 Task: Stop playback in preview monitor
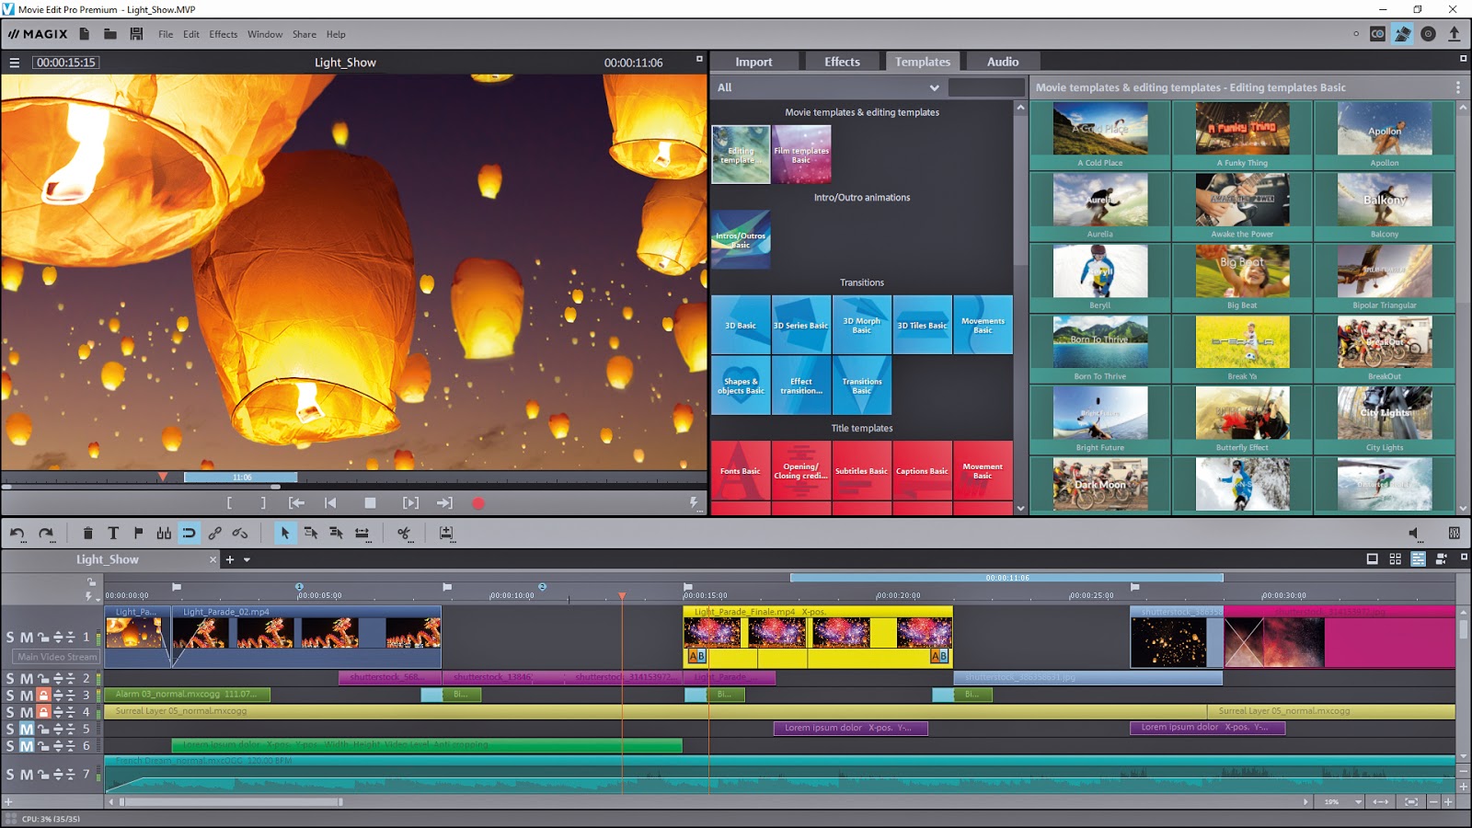[370, 503]
